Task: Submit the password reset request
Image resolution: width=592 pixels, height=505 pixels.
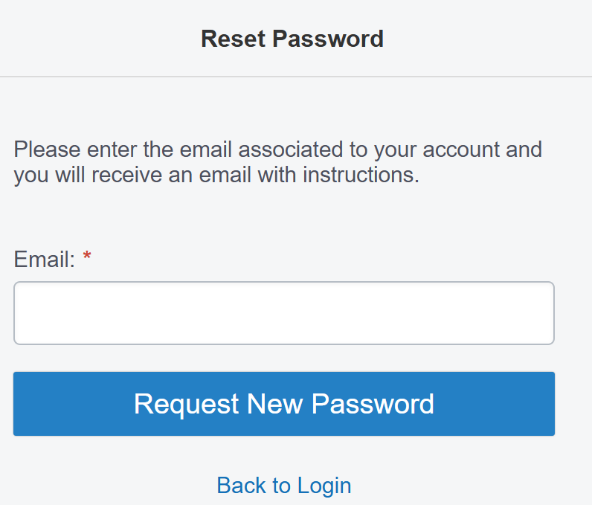Action: [284, 404]
